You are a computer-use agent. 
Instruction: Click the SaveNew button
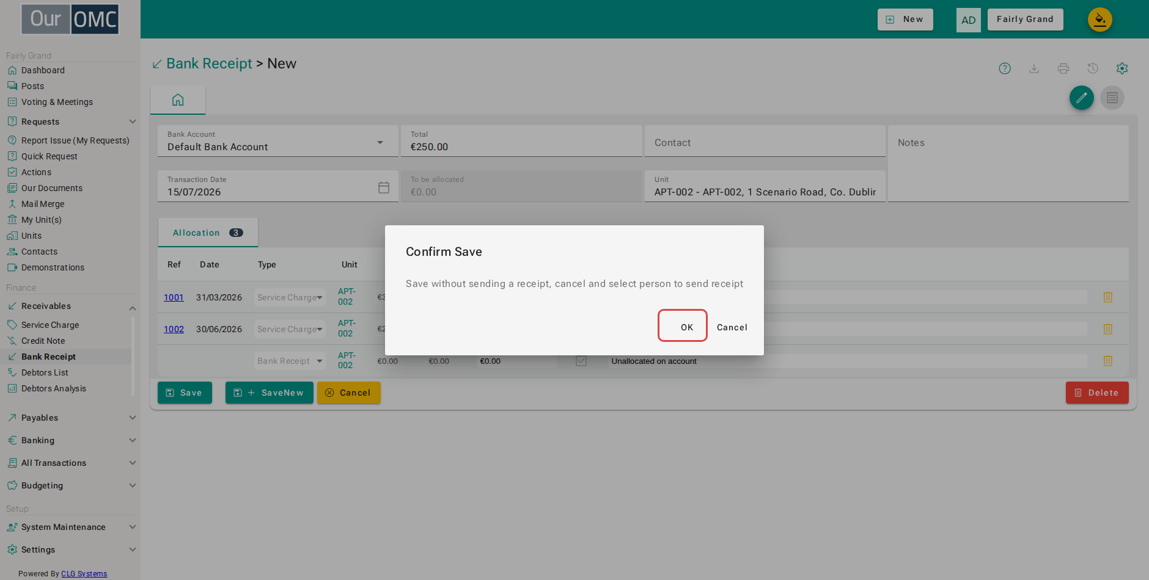[x=270, y=393]
